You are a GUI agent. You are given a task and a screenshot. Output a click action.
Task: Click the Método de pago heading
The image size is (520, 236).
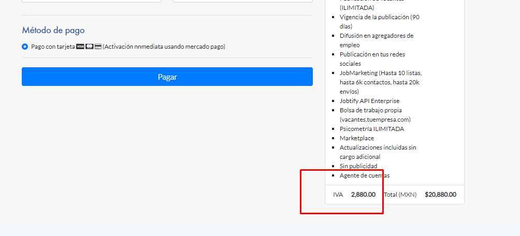point(53,30)
